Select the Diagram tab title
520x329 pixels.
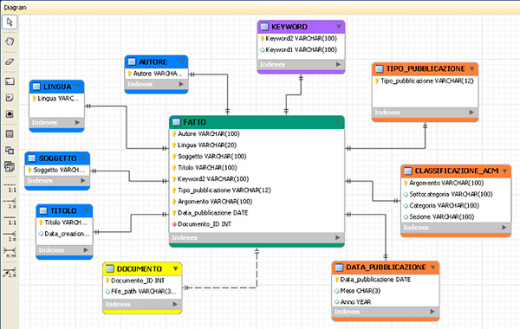16,7
